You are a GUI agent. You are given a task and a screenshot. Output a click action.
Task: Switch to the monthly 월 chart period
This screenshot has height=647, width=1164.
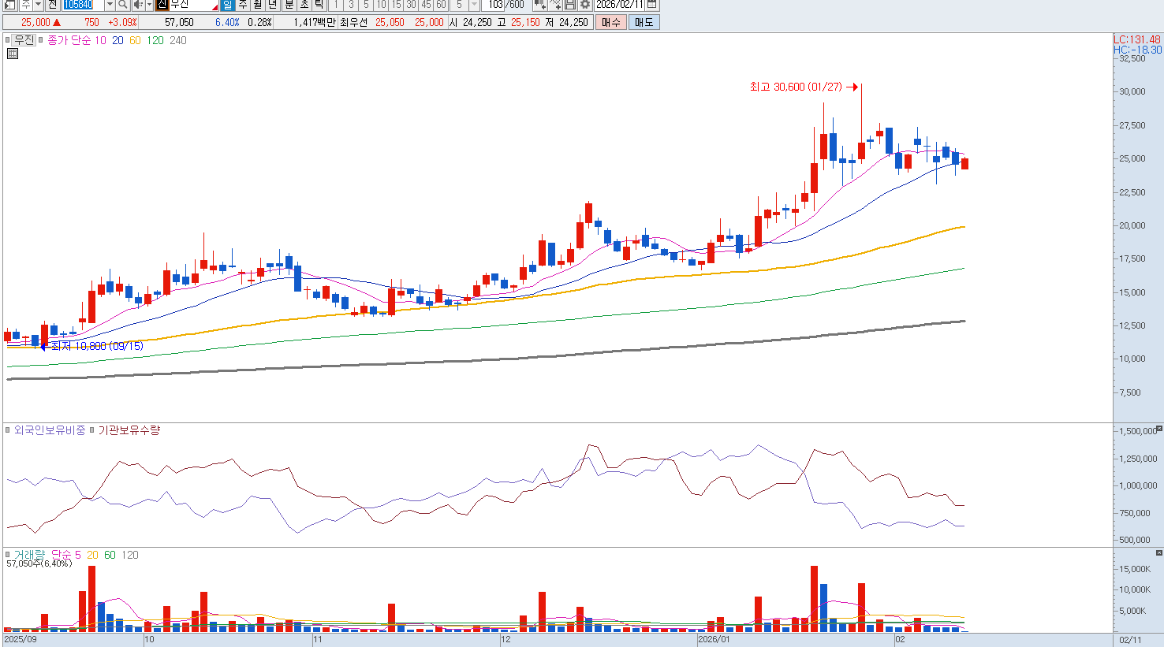pyautogui.click(x=258, y=5)
